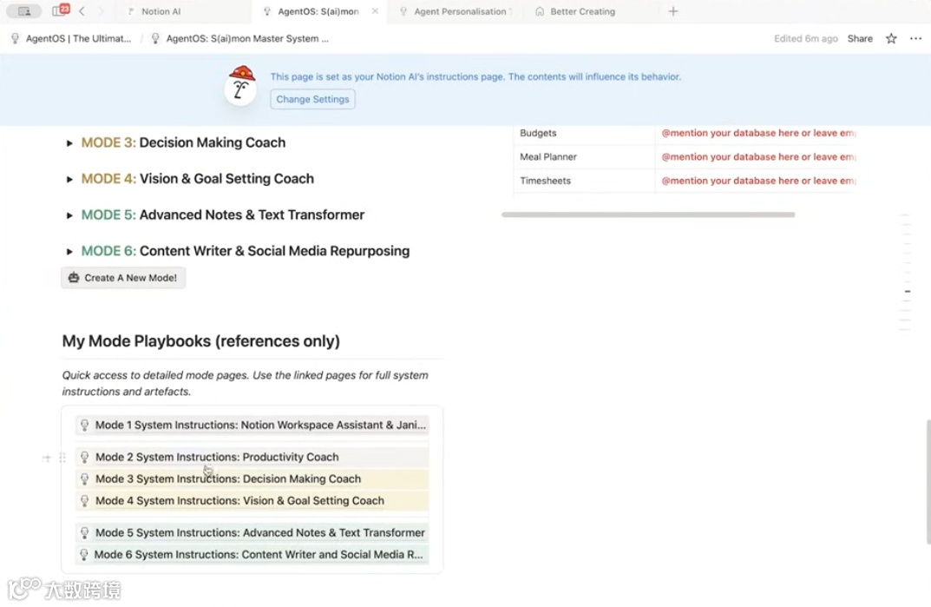Expand MODE 4 Vision & Goal Setting toggle
Viewport: 931px width, 607px height.
(69, 180)
